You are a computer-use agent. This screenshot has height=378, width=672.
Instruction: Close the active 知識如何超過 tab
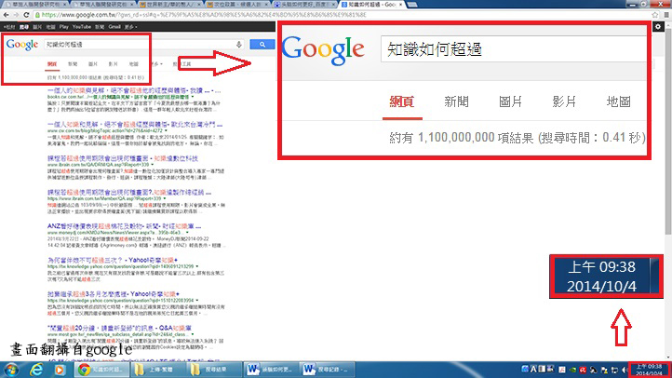pyautogui.click(x=401, y=5)
